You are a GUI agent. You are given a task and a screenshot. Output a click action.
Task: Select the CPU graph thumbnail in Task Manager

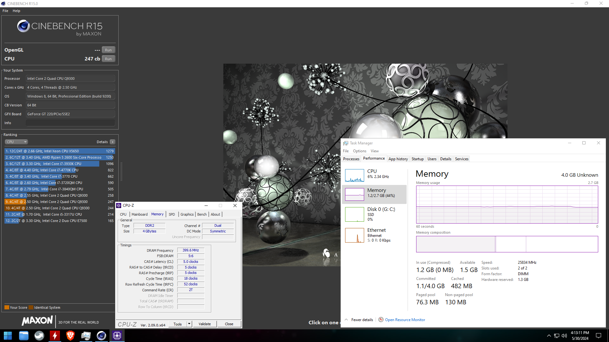[355, 175]
